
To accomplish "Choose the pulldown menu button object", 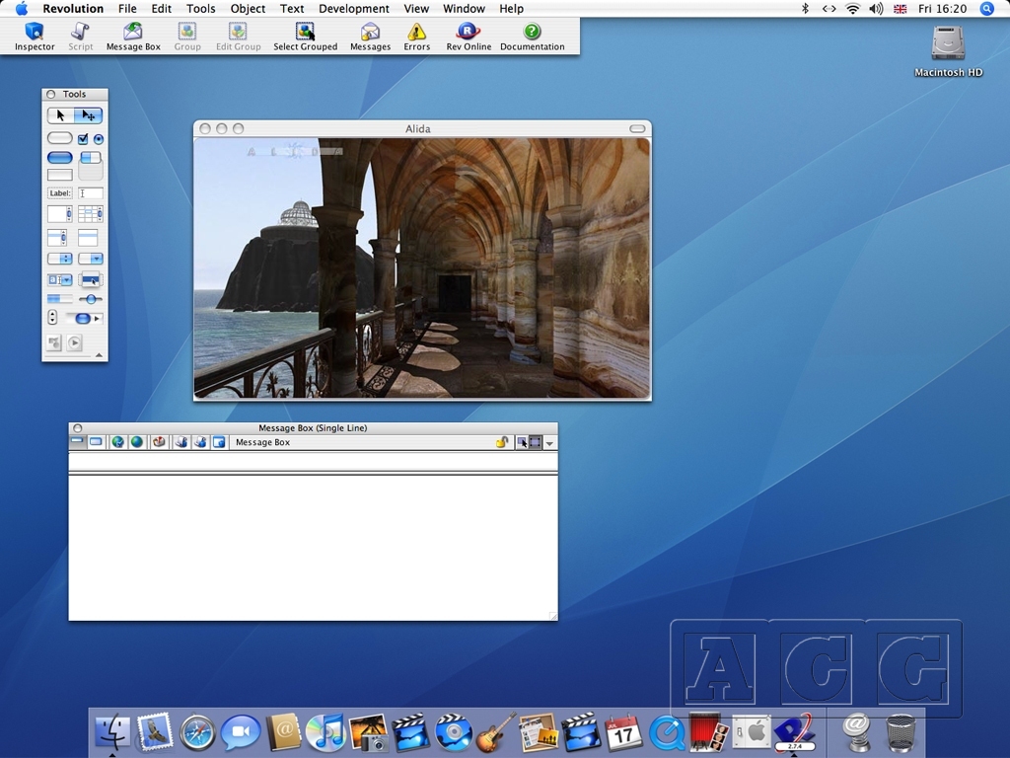I will pos(90,259).
